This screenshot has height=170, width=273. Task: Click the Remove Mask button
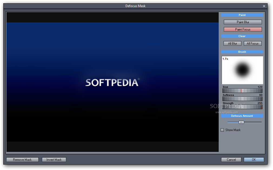pos(22,160)
